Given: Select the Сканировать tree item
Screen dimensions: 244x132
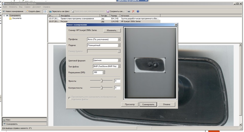Looking at the screenshot, I should tap(15, 16).
